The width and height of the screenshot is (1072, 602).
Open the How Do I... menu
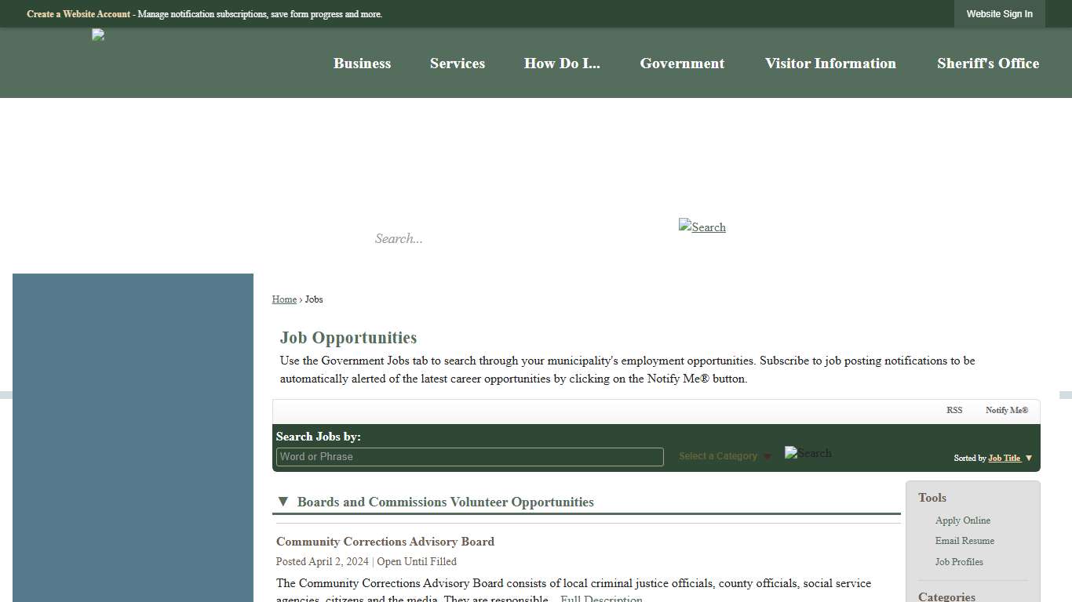(x=562, y=63)
